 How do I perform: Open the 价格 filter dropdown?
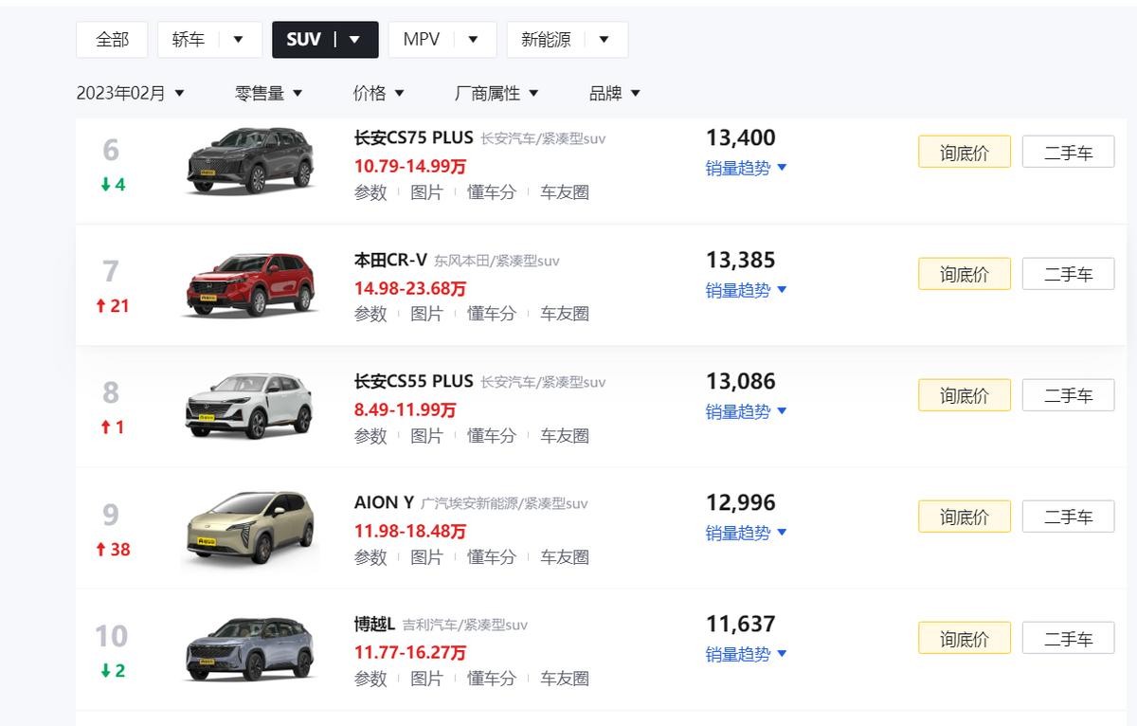point(378,93)
